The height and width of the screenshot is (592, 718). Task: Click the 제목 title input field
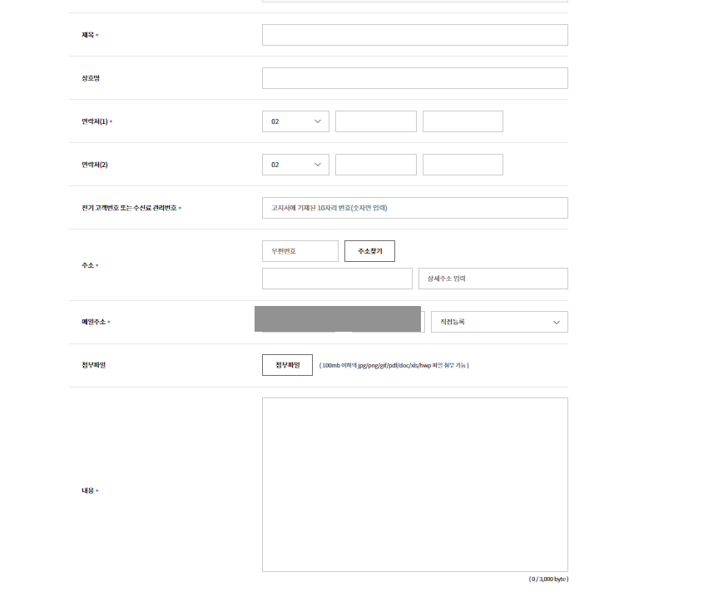pyautogui.click(x=415, y=35)
